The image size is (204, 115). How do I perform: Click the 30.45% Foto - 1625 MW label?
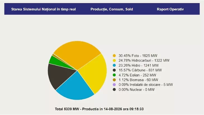point(138,56)
